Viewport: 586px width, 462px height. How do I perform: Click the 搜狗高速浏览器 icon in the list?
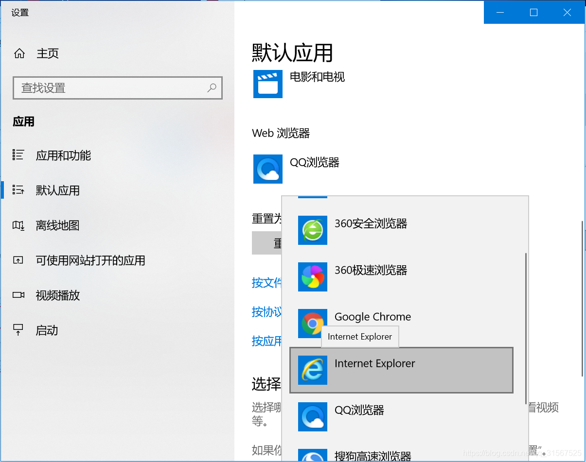point(313,456)
